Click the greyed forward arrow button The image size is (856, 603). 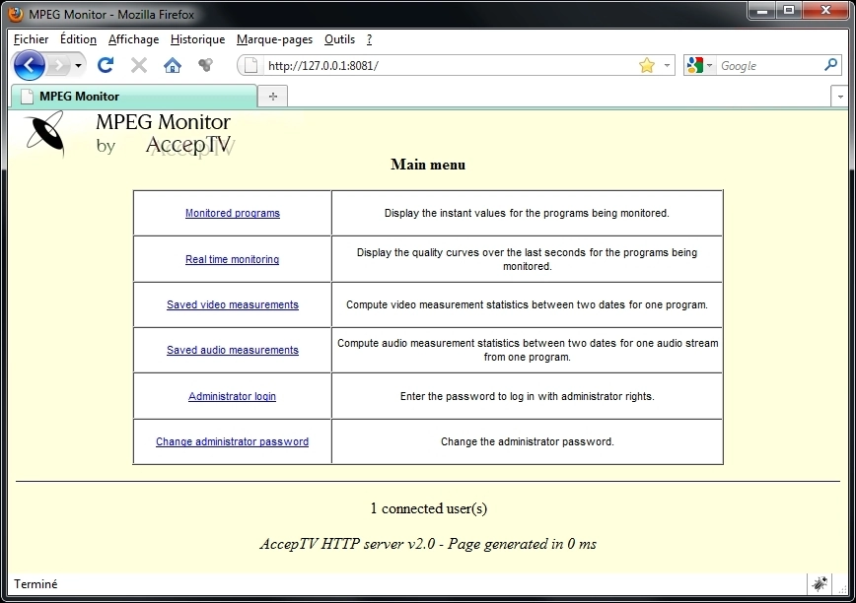(x=58, y=66)
